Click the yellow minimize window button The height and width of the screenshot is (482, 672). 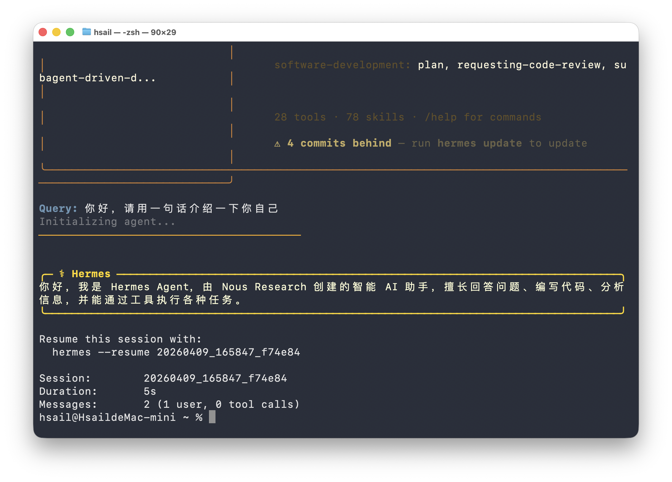56,32
